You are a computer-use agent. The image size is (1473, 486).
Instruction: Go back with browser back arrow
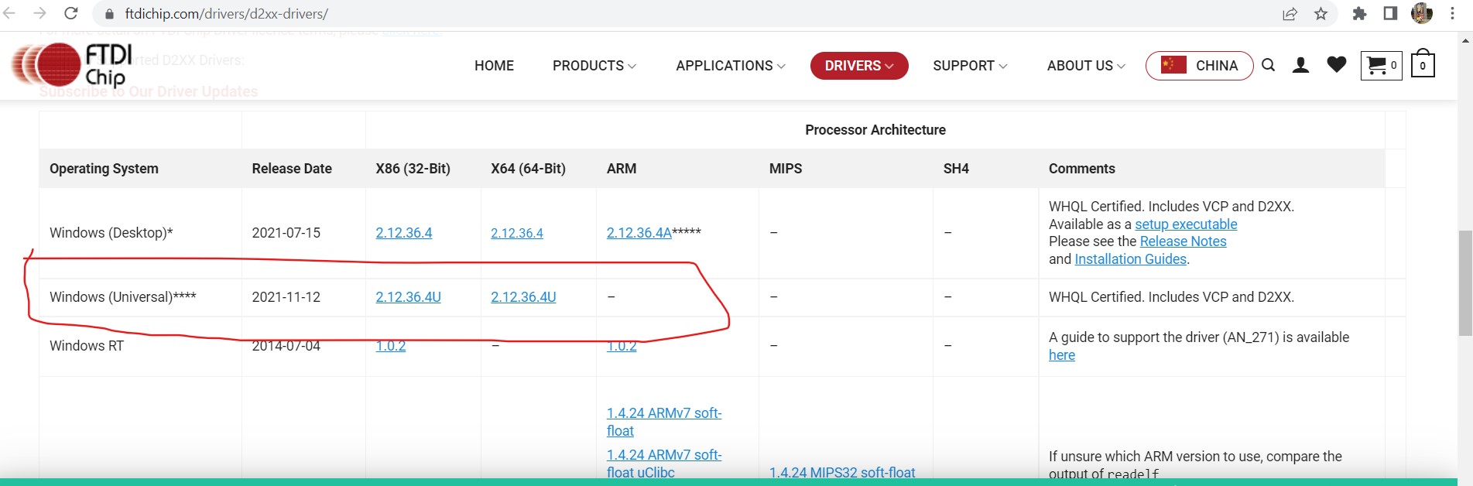pos(10,13)
